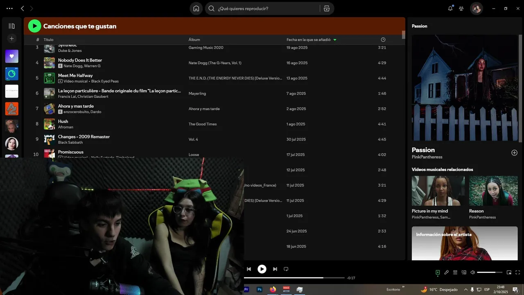Select the 'Ahora y mas tarde' track title
This screenshot has width=524, height=295.
(x=76, y=106)
